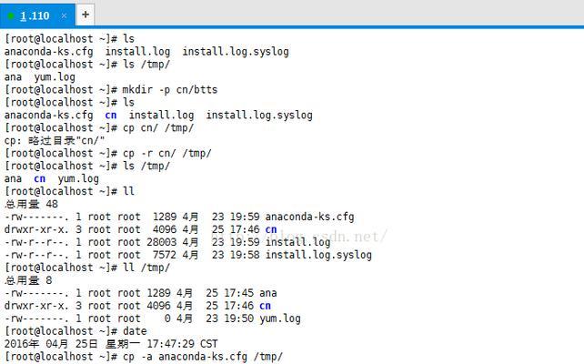Screen dimensions: 584x364
Task: Click the date command output line
Action: coord(111,344)
